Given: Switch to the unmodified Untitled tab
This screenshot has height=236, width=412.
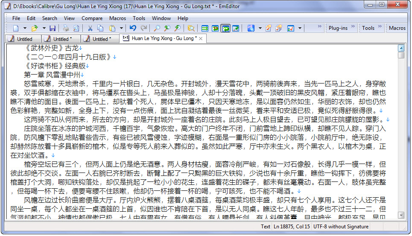Looking at the screenshot, I should click(23, 39).
